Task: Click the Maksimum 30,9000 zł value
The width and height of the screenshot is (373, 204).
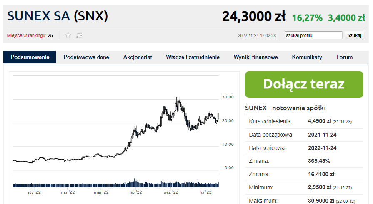Action: [x=321, y=201]
